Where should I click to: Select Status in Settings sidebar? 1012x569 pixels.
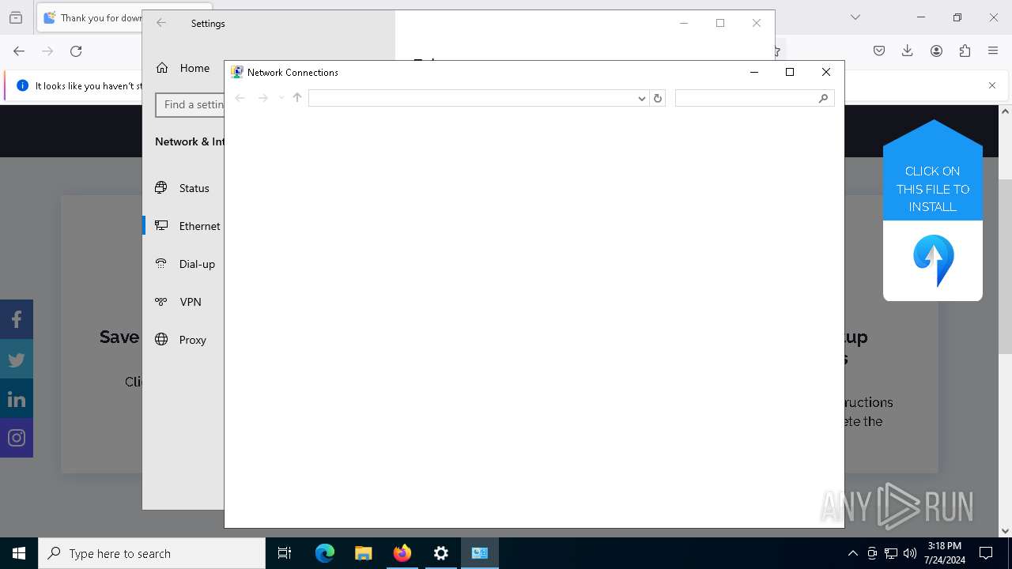point(183,188)
